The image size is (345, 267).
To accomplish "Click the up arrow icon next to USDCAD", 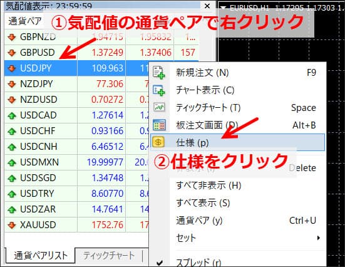I will [12, 115].
